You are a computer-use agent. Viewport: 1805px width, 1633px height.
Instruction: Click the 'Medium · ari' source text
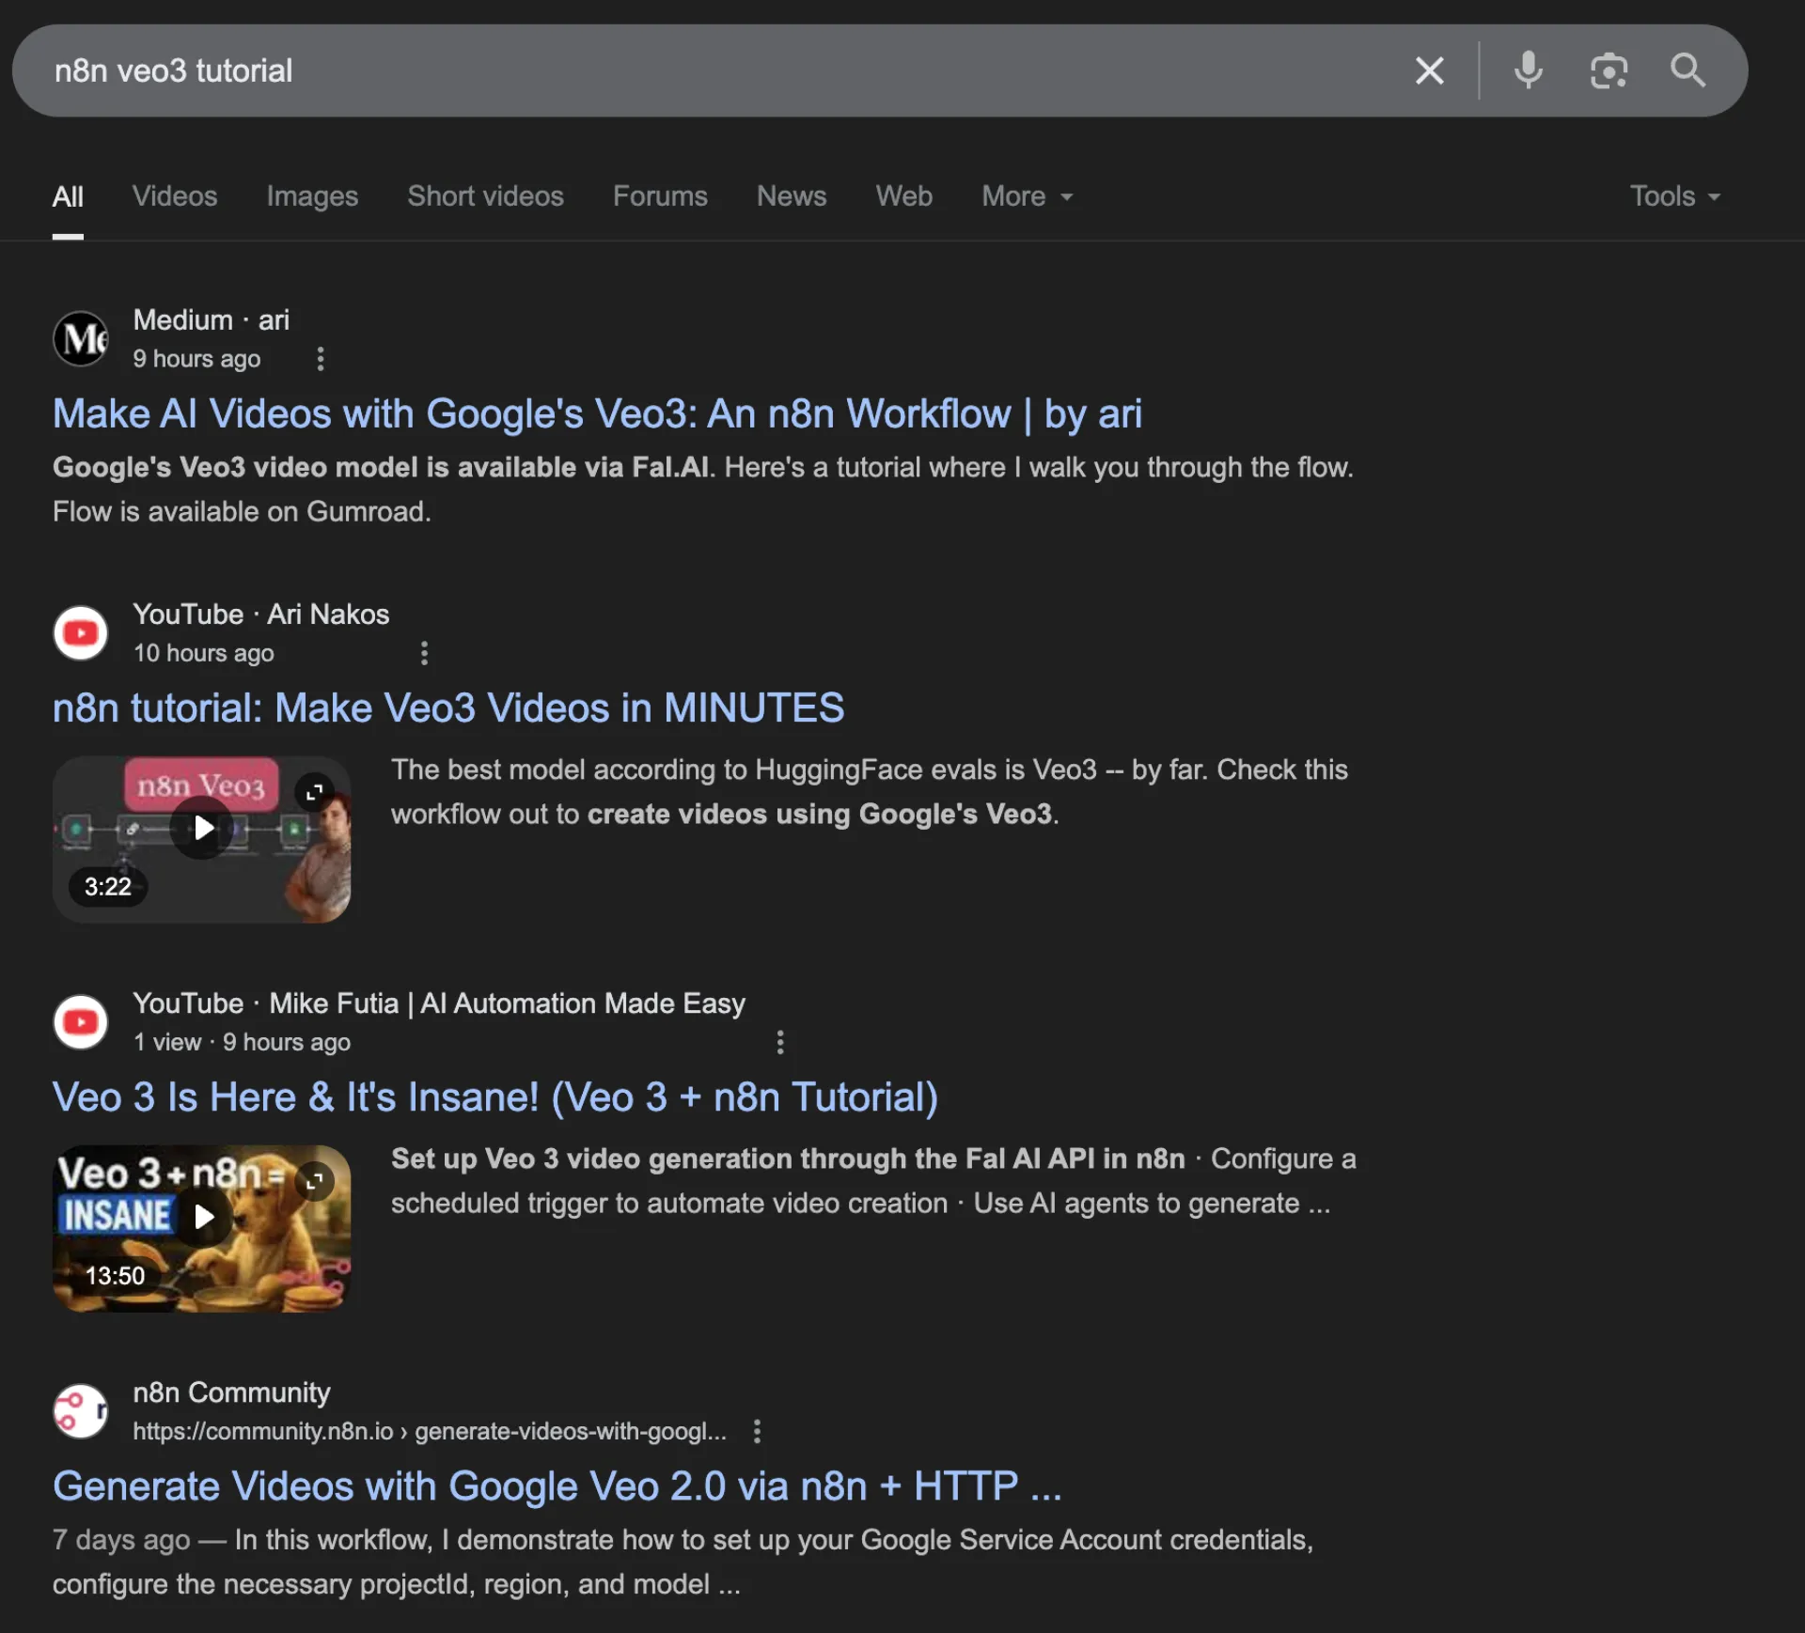tap(212, 320)
